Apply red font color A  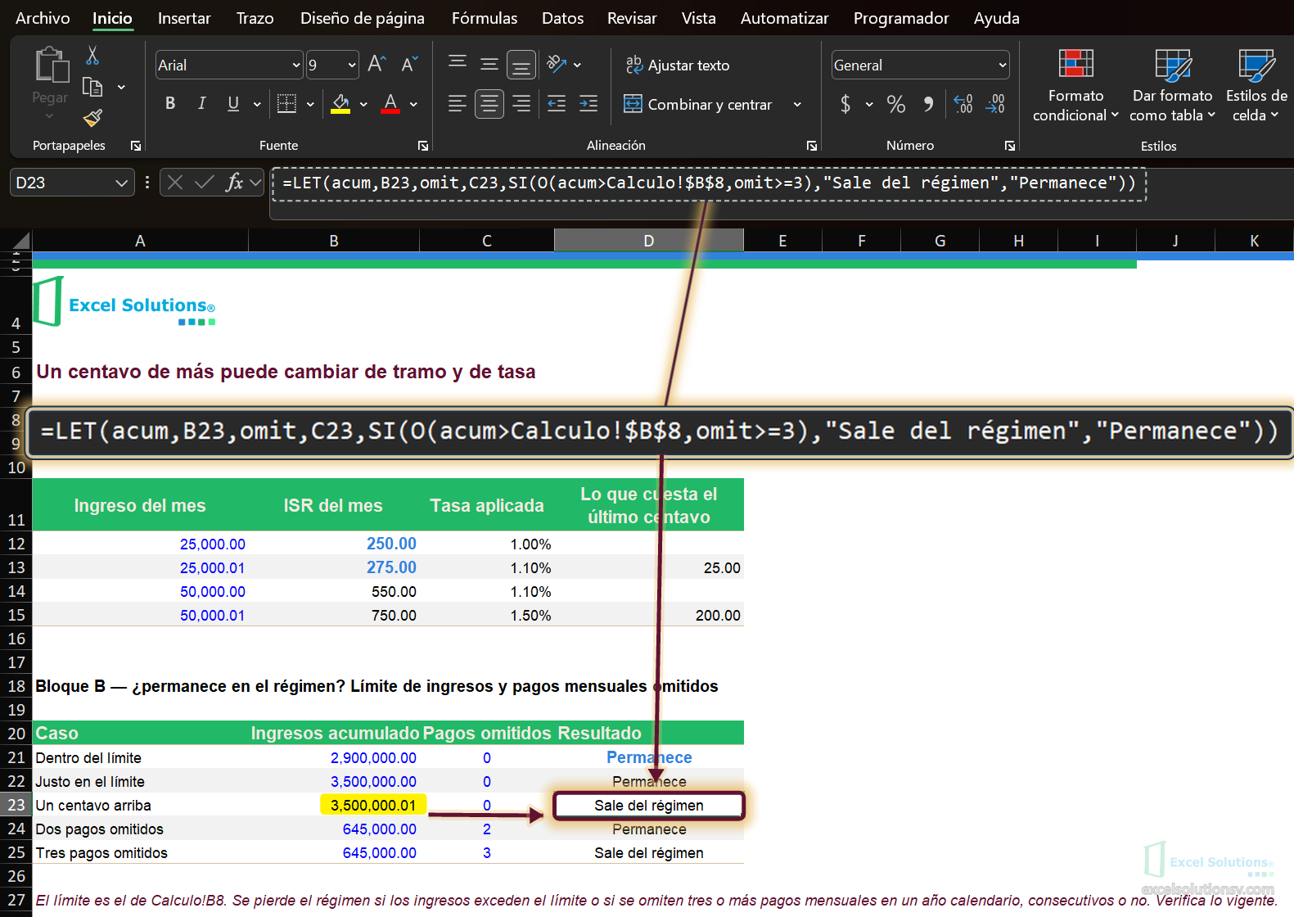pos(390,103)
